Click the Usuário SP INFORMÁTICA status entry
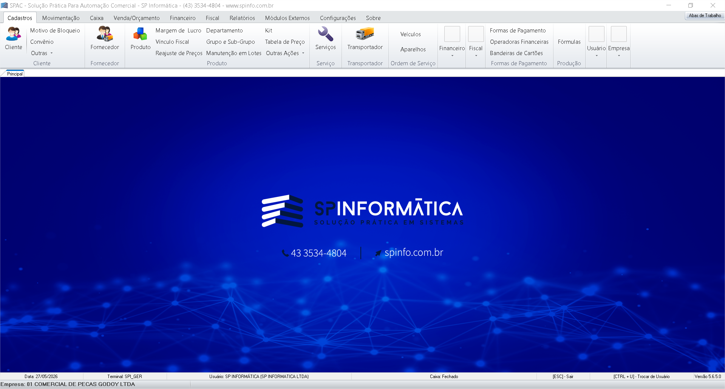 [259, 377]
